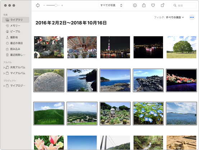199x150 pixels.
Task: Open the 最近削除した項目 sidebar item
Action: click(x=15, y=55)
